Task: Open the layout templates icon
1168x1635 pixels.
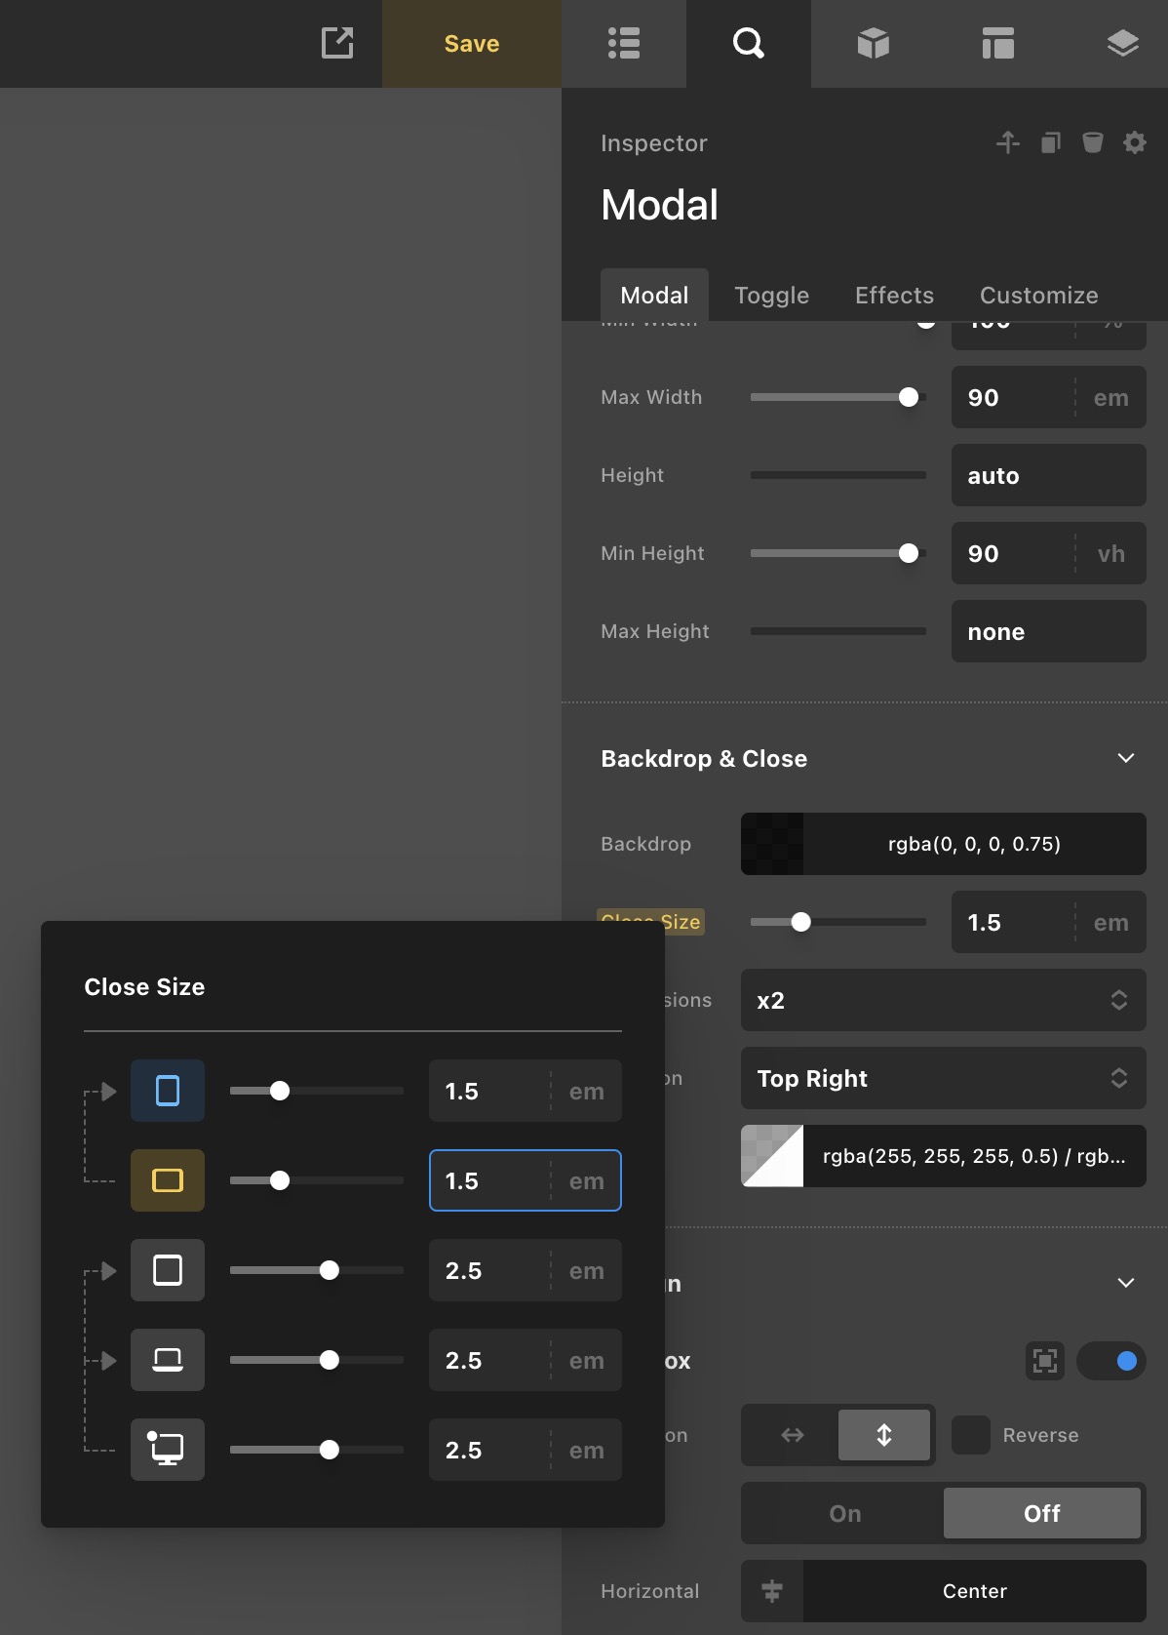Action: (x=997, y=43)
